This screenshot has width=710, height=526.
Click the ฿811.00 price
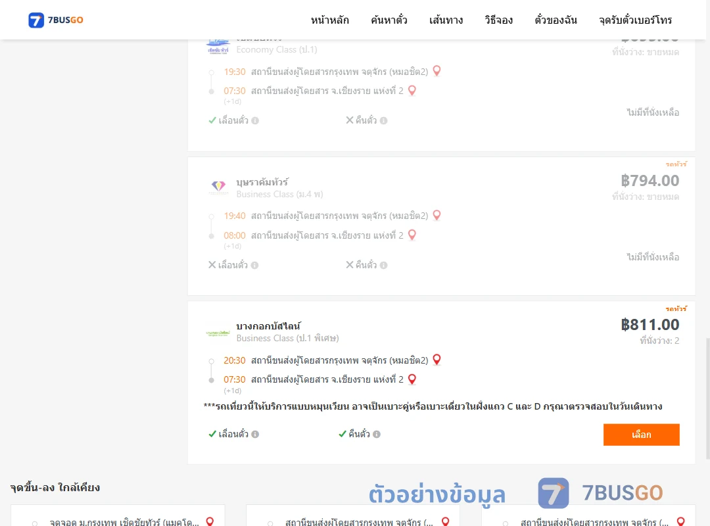coord(650,324)
